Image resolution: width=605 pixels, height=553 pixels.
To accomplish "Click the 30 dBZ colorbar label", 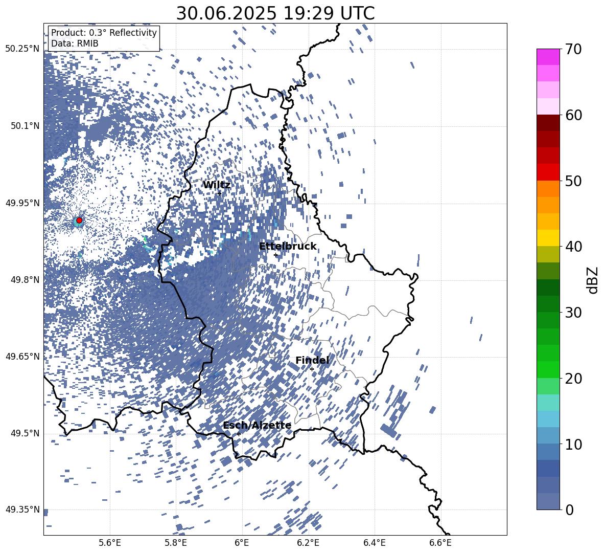I will [x=573, y=312].
